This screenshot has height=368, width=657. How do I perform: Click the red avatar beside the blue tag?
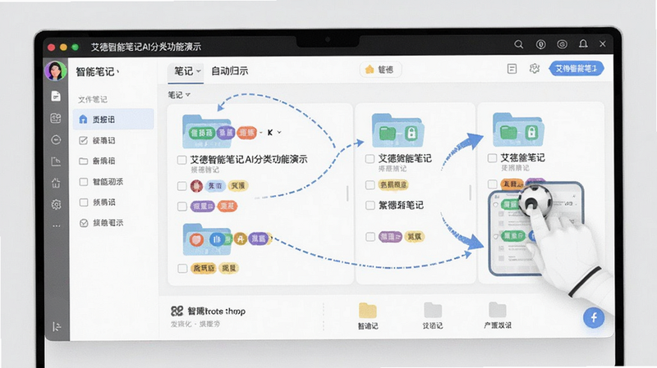point(196,186)
